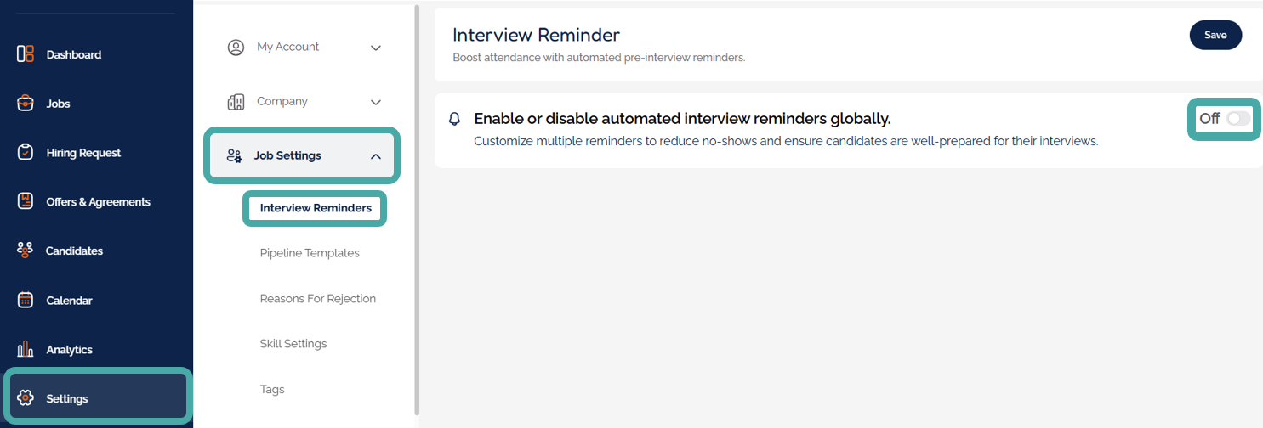Viewport: 1263px width, 428px height.
Task: Click the Dashboard icon in sidebar
Action: pyautogui.click(x=26, y=54)
